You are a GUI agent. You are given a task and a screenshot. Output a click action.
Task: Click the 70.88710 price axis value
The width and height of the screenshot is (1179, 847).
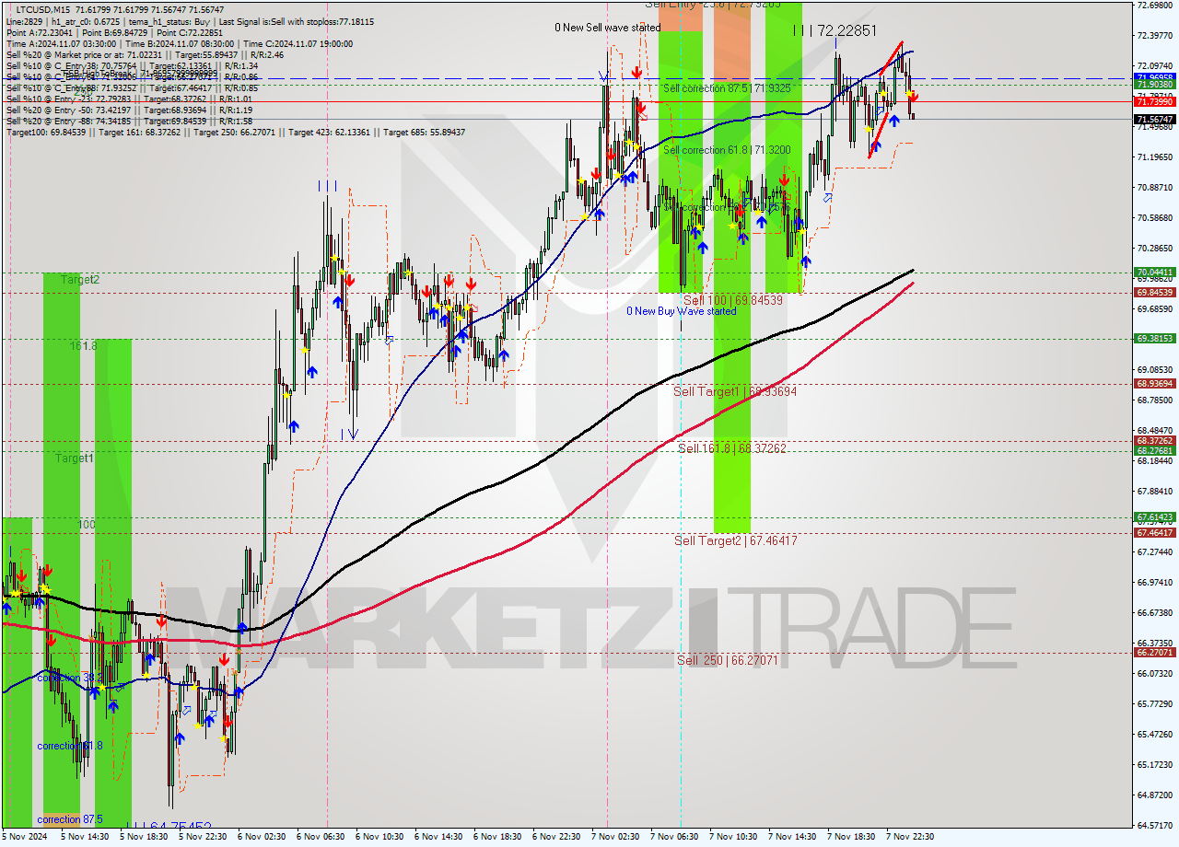tap(1155, 187)
